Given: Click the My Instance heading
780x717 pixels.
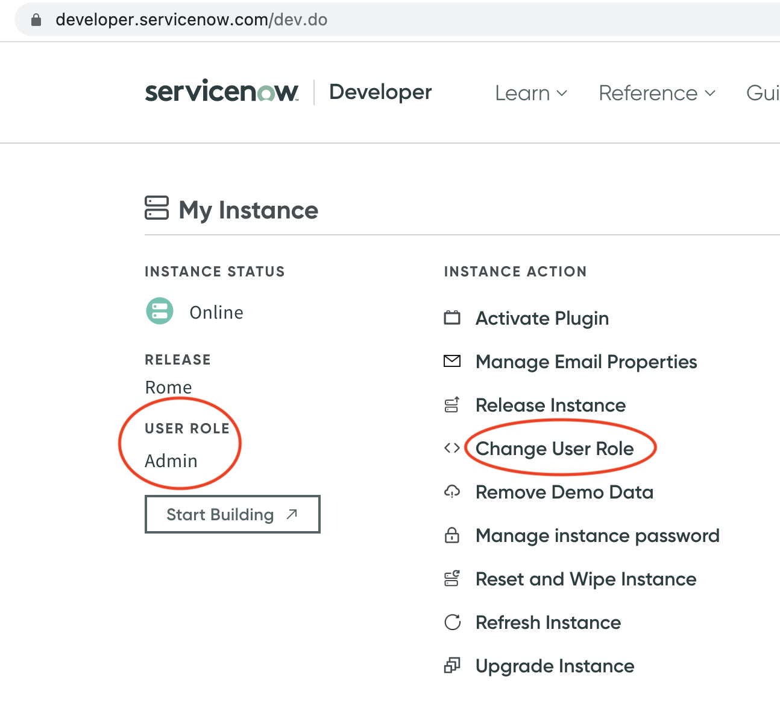Looking at the screenshot, I should [x=248, y=210].
